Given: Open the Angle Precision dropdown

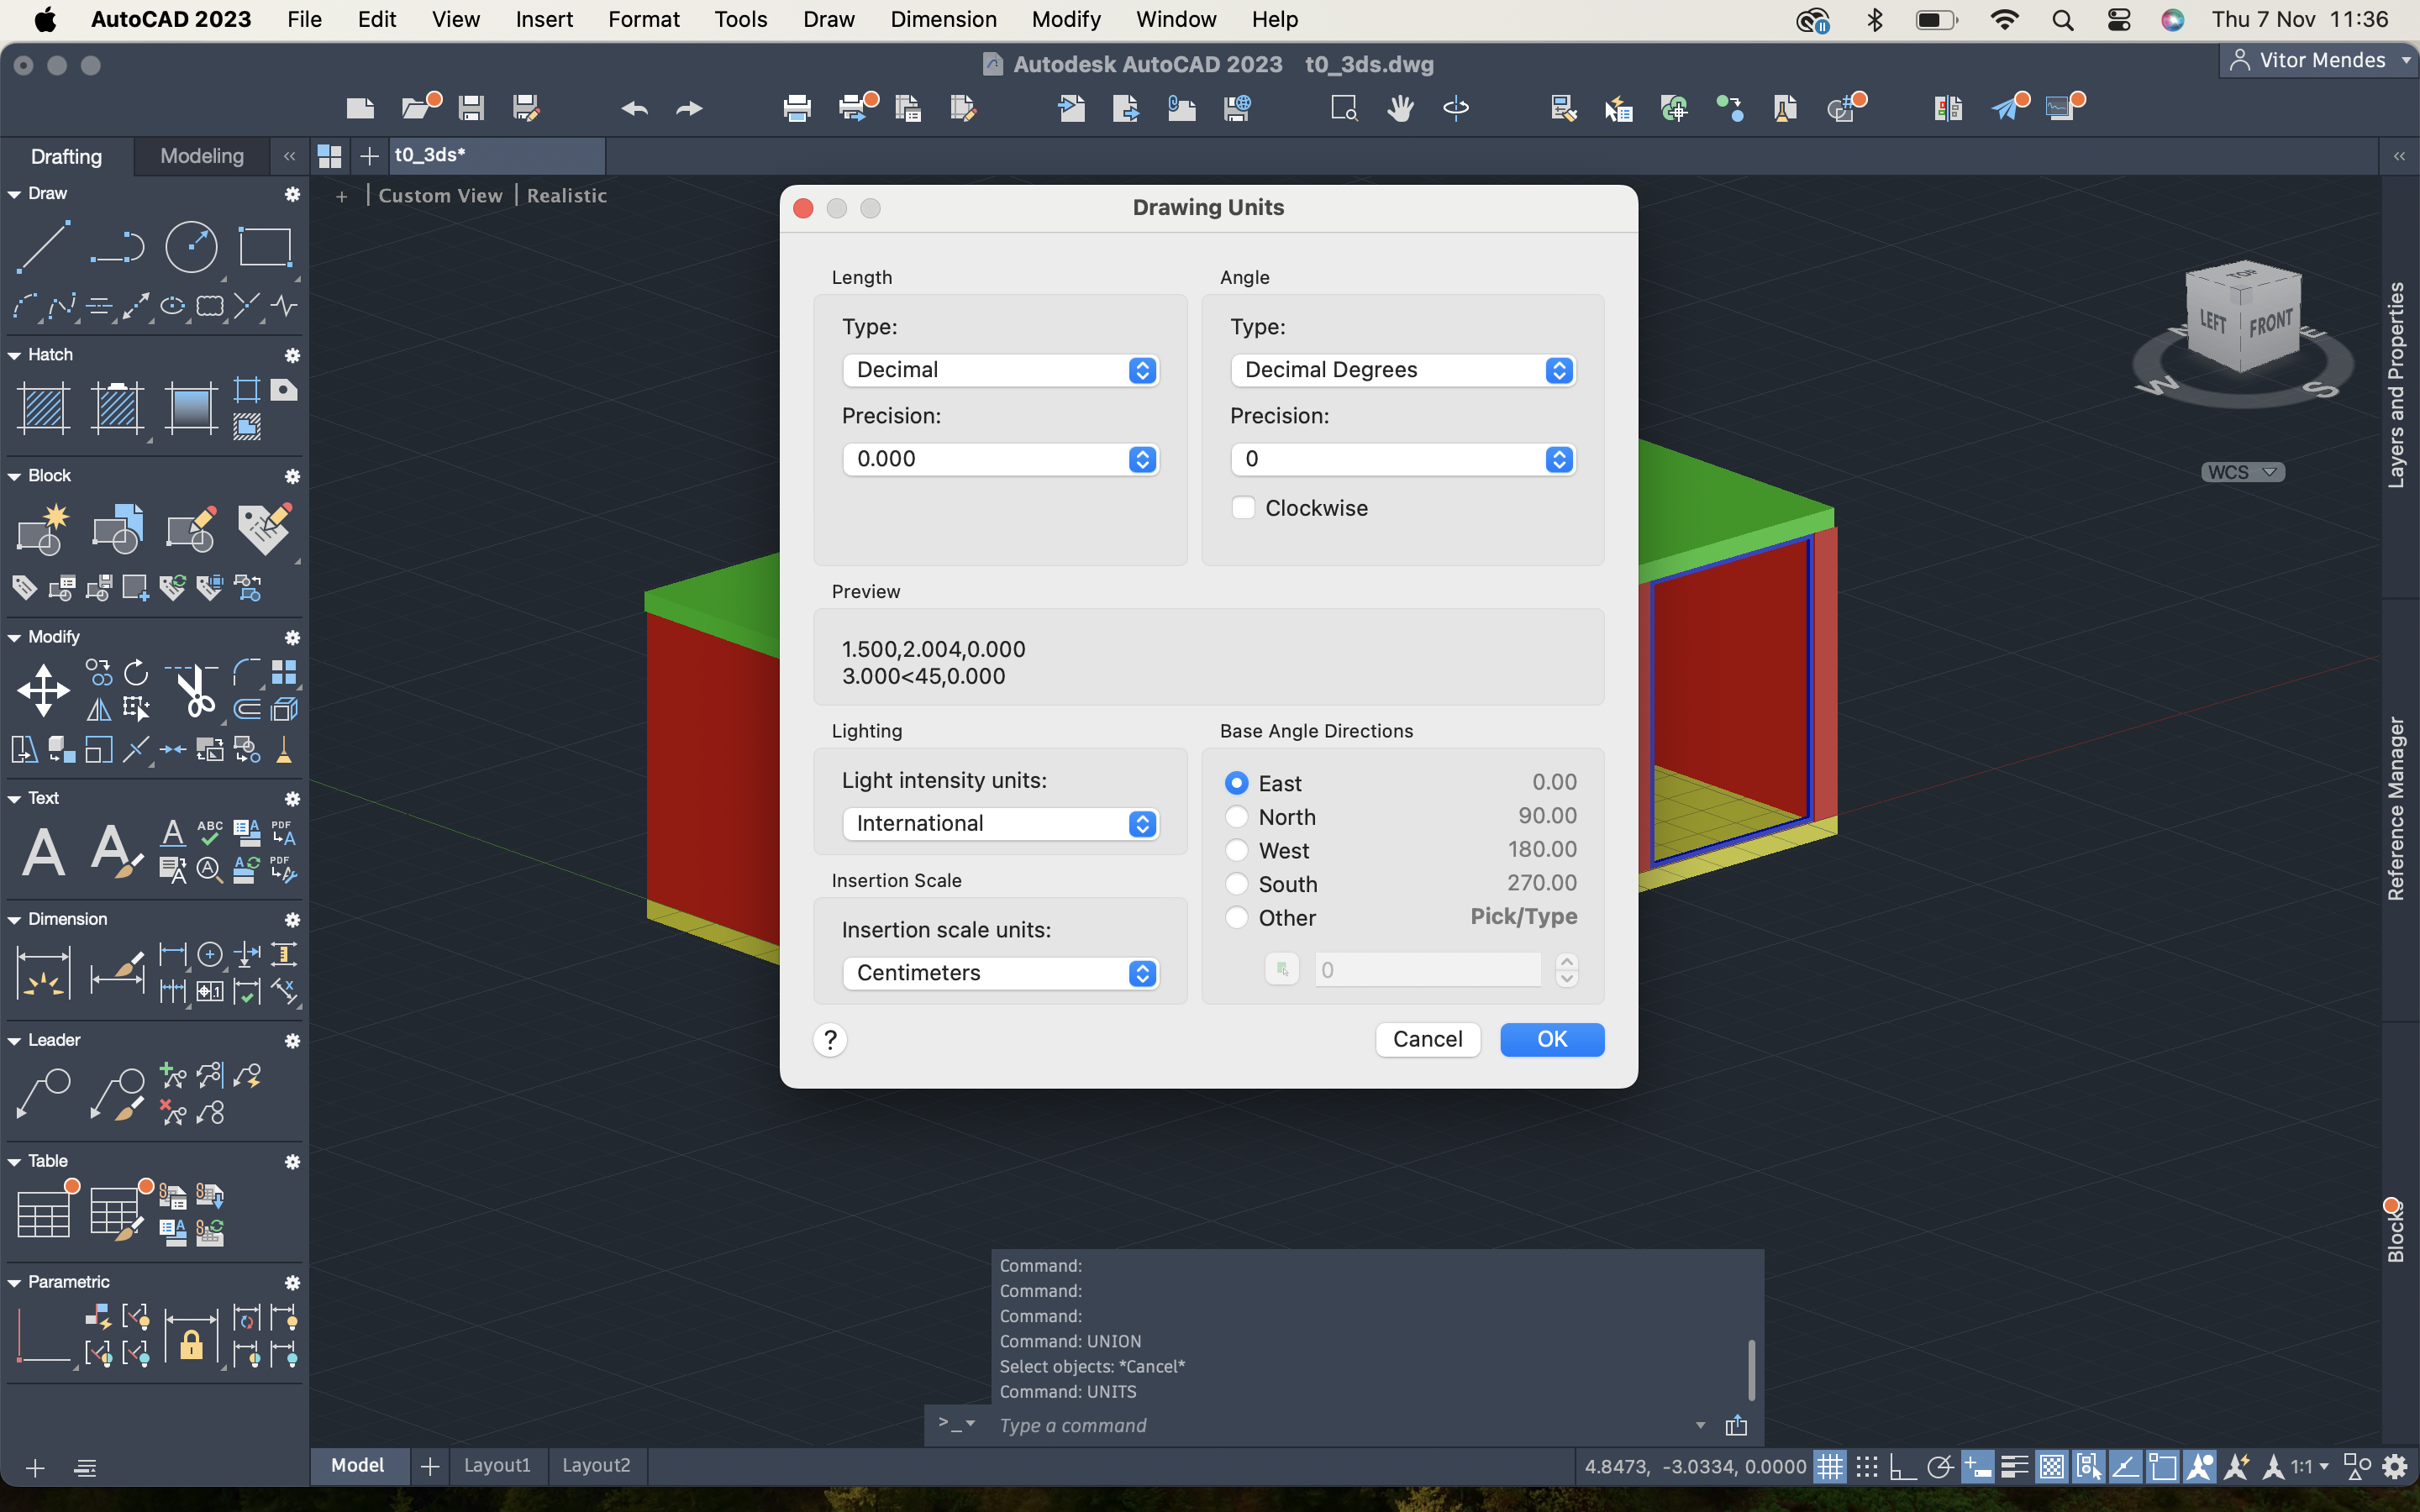Looking at the screenshot, I should pos(1403,459).
